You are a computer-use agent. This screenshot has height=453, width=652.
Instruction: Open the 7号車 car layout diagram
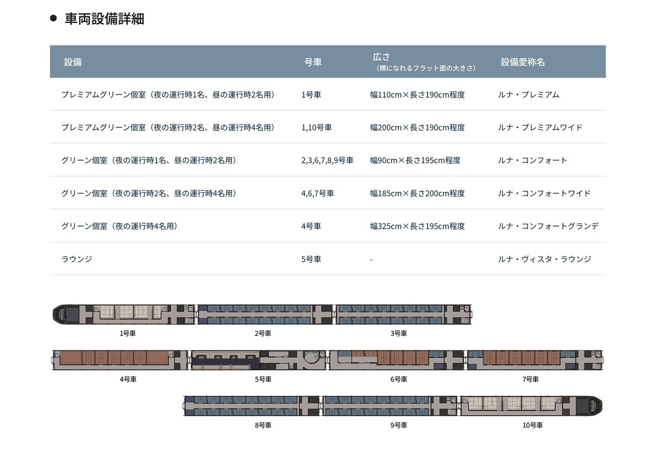coord(535,361)
